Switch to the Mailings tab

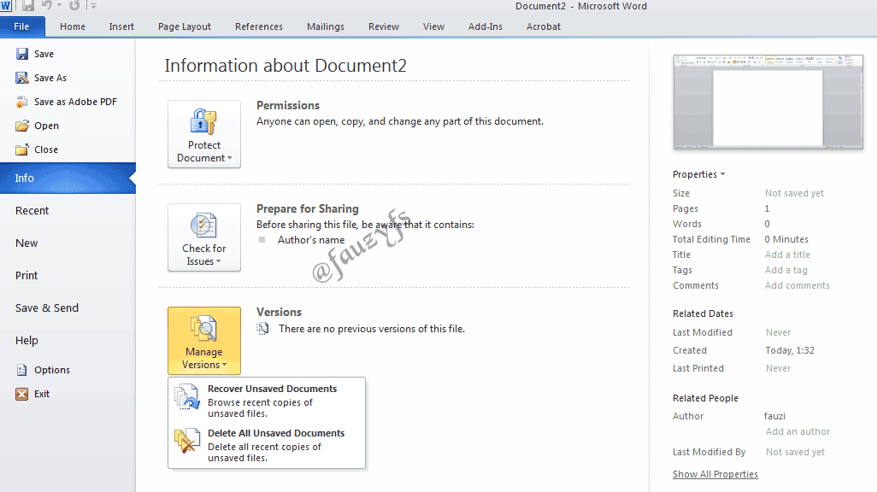tap(326, 26)
